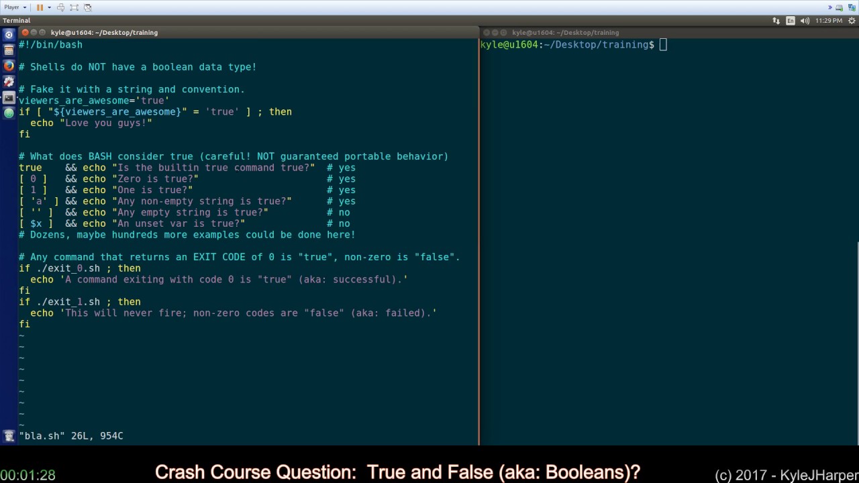Click the vim status line "bla.sh" 26L, 954C
This screenshot has height=483, width=859.
coord(71,436)
